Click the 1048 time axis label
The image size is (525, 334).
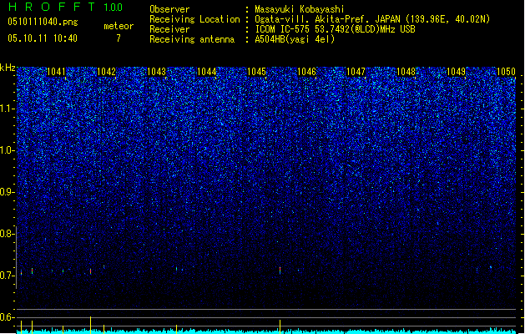[x=406, y=72]
